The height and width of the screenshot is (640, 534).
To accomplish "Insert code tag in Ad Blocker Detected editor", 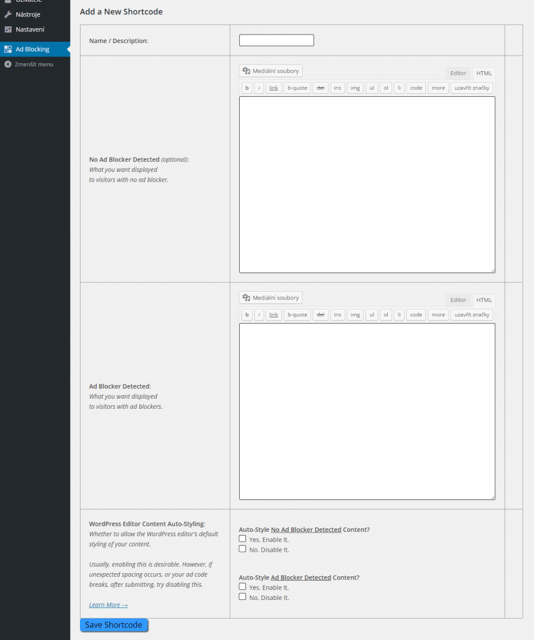I will [416, 315].
